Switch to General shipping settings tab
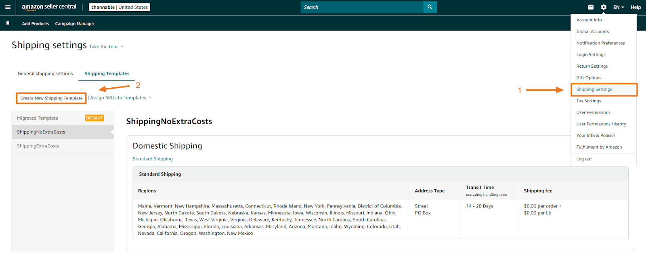This screenshot has width=646, height=259. pyautogui.click(x=45, y=74)
